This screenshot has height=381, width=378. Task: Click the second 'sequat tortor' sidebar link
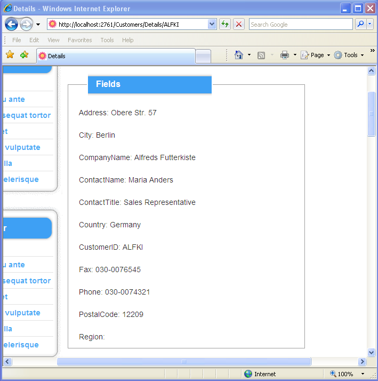pyautogui.click(x=27, y=281)
